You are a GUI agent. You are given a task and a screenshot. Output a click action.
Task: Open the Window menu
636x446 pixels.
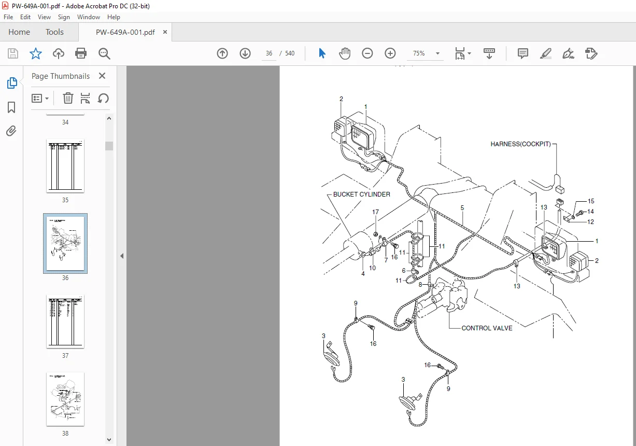(89, 17)
